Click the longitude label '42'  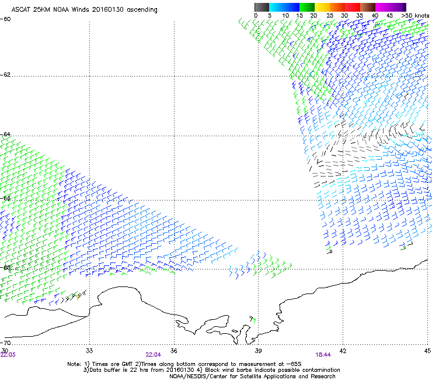(x=343, y=351)
